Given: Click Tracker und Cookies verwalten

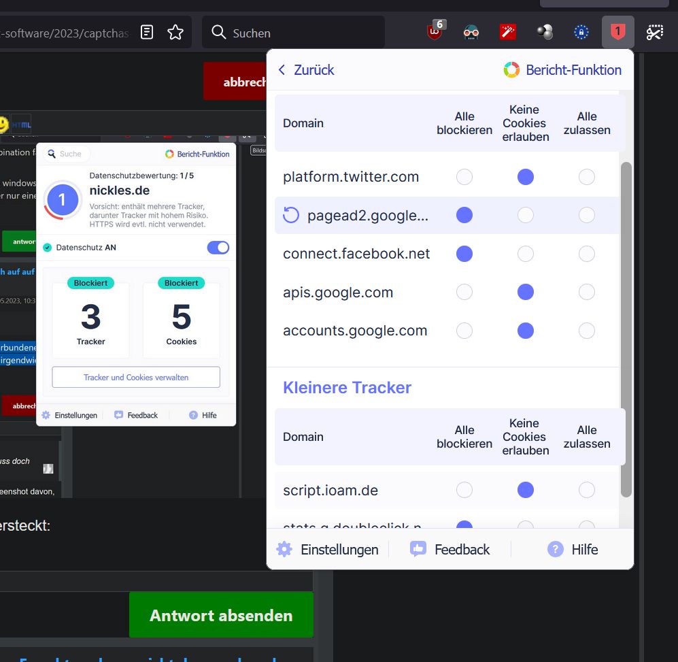Looking at the screenshot, I should point(136,378).
